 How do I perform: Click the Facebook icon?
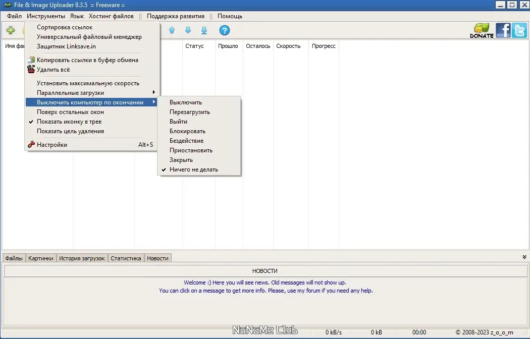point(503,30)
